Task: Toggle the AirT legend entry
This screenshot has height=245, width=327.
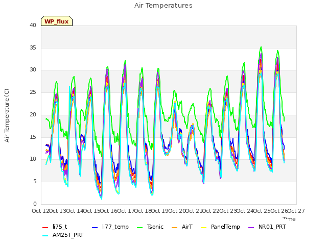Action: pos(182,227)
